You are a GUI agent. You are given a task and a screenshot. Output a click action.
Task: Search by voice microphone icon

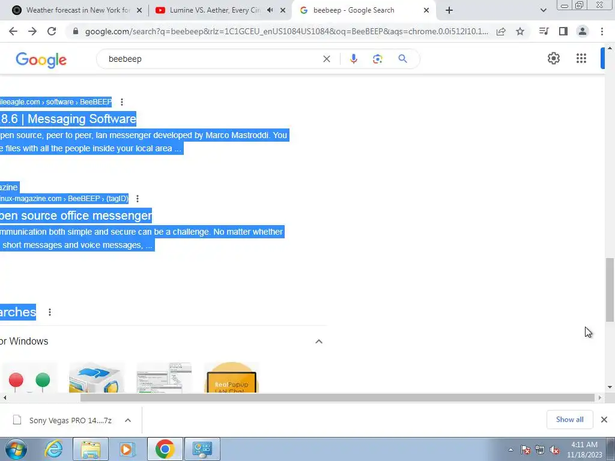[353, 59]
